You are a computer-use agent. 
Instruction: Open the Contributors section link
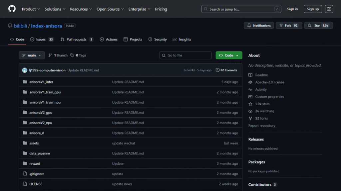point(262,184)
